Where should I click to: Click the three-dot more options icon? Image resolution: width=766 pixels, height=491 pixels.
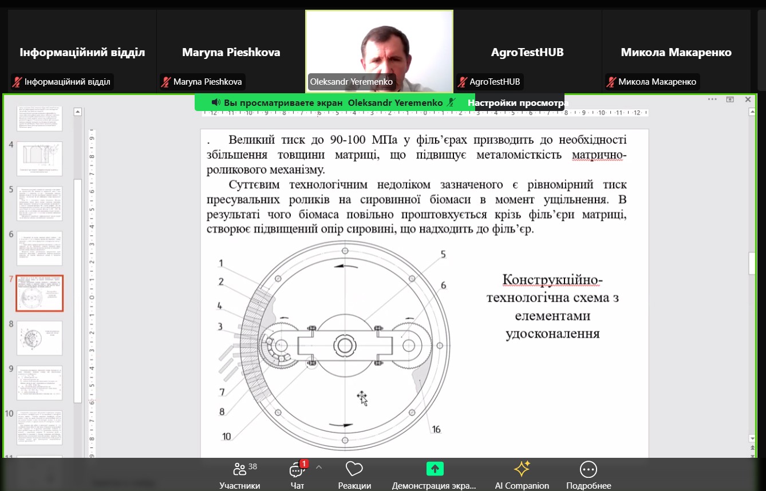pos(712,100)
